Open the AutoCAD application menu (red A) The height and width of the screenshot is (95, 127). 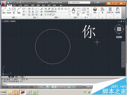[3, 4]
